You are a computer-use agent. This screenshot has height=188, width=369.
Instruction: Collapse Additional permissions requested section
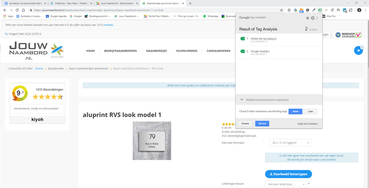click(x=242, y=100)
